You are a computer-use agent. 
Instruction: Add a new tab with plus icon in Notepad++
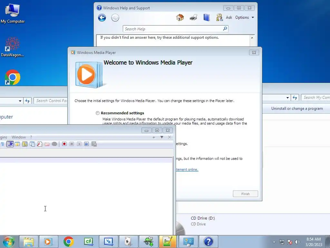tap(154, 137)
